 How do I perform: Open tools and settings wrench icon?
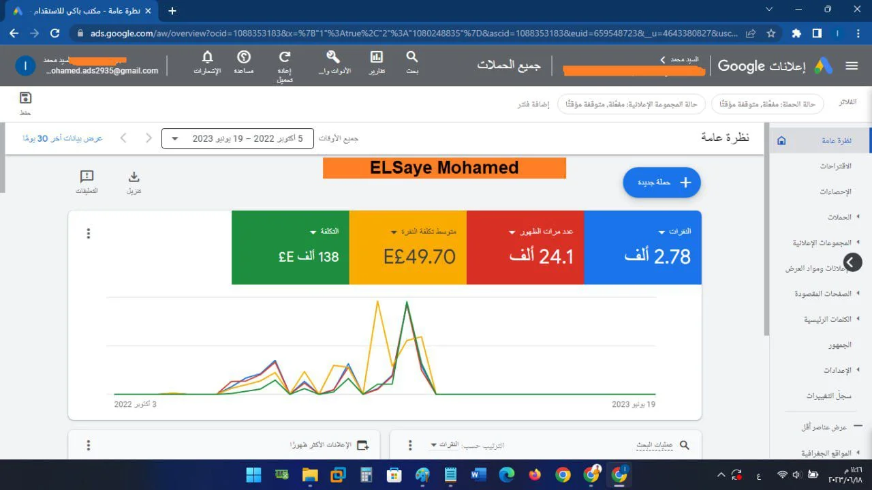333,58
